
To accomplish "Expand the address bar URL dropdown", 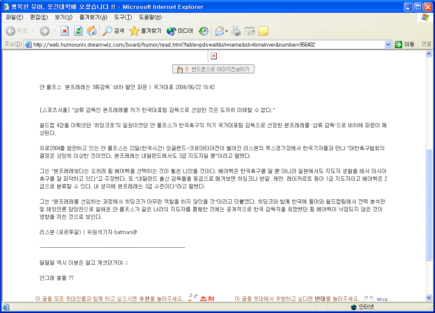I will [388, 44].
